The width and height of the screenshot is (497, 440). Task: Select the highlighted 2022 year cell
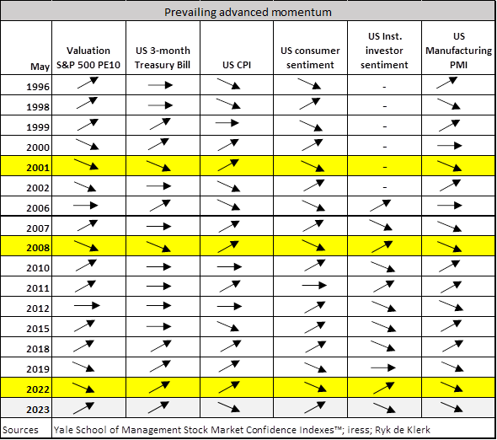pos(38,389)
